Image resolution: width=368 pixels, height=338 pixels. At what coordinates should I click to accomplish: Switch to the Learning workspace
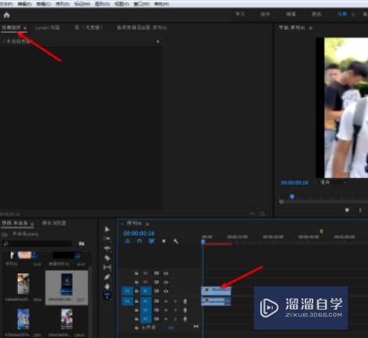click(240, 14)
